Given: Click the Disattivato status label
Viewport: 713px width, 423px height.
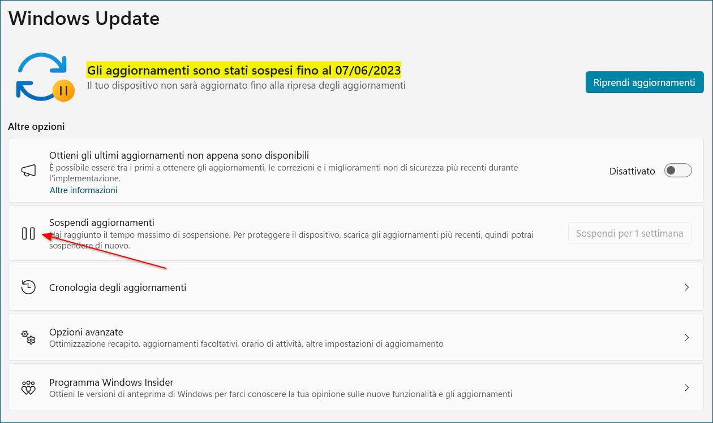Looking at the screenshot, I should pos(632,171).
